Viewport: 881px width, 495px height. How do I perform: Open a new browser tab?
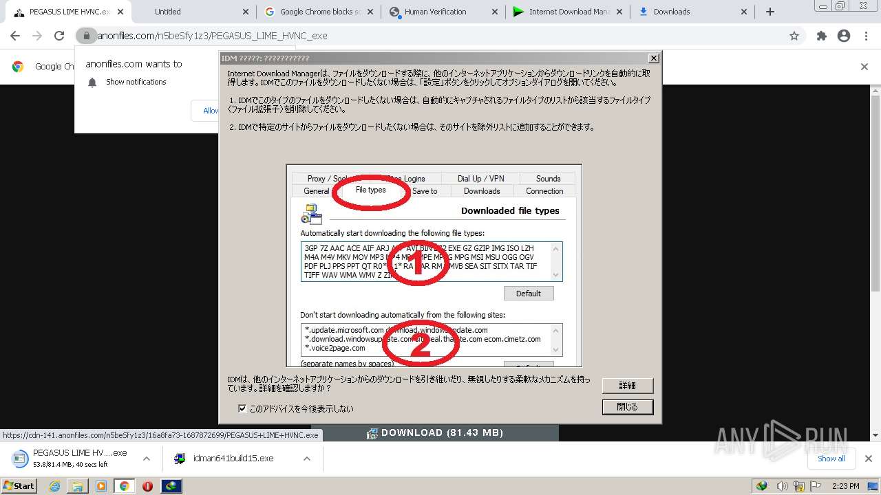pyautogui.click(x=770, y=12)
